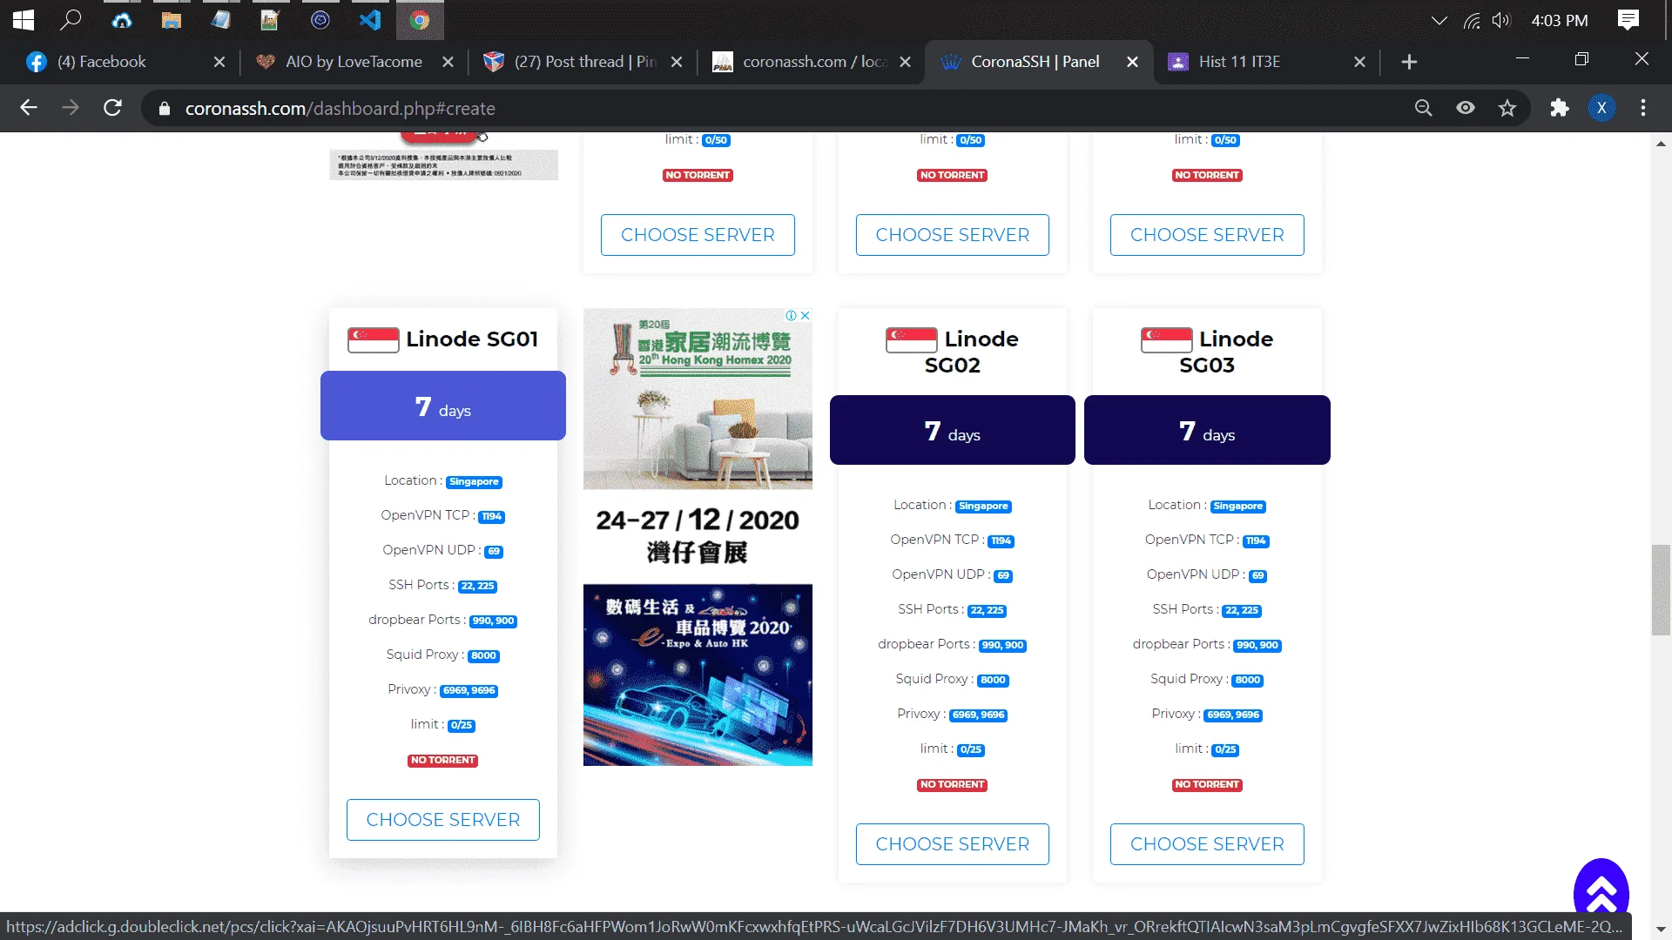This screenshot has height=940, width=1672.
Task: Open the Hong Kong Homex 2020 ad image
Action: pos(698,399)
